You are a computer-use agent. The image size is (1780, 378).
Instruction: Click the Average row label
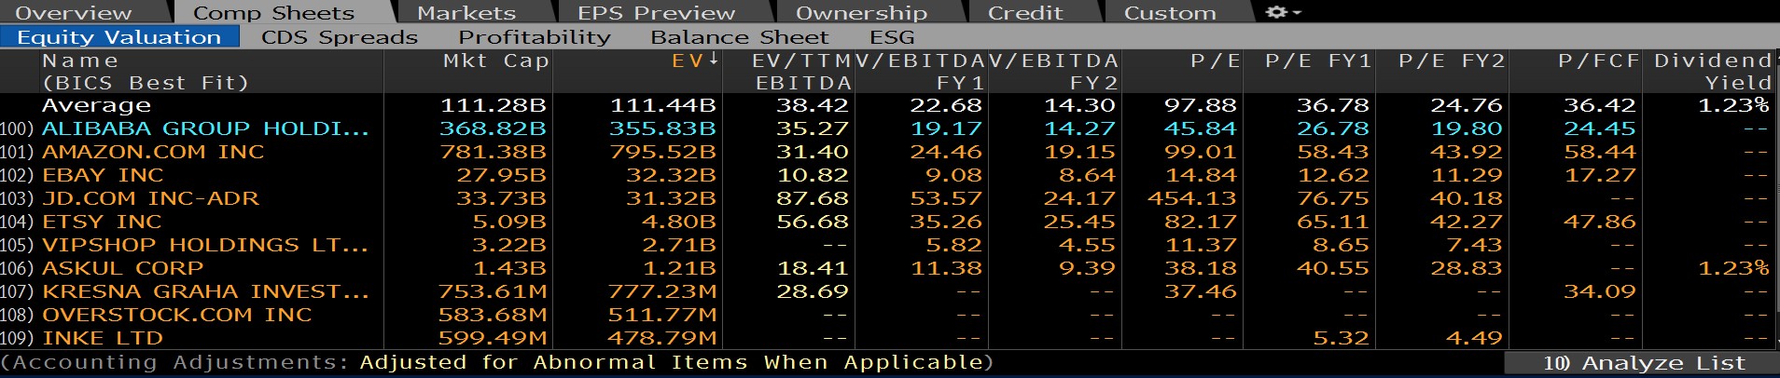(96, 105)
